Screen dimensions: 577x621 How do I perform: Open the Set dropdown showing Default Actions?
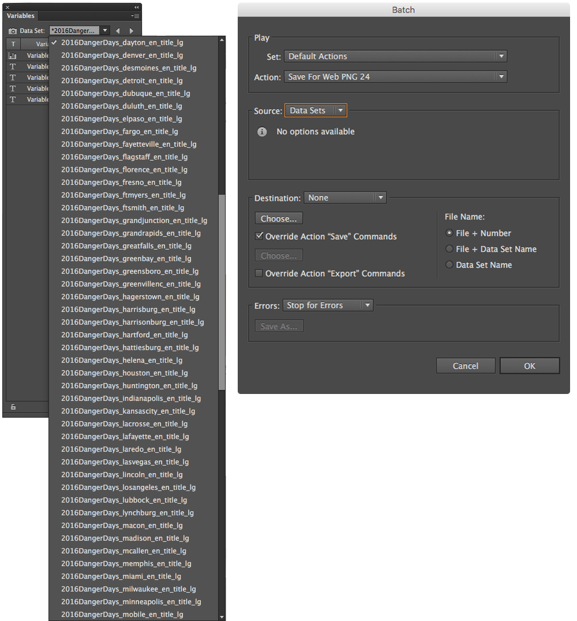click(x=395, y=56)
